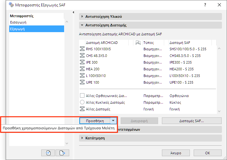Screen dimensions: 227x160
Task: Click the profile icon beside HEA 200
Action: (82, 69)
